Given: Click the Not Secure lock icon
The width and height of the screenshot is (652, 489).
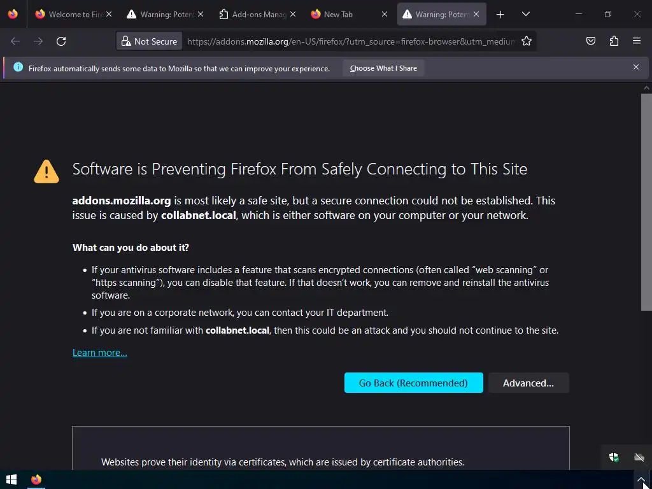Looking at the screenshot, I should (126, 41).
